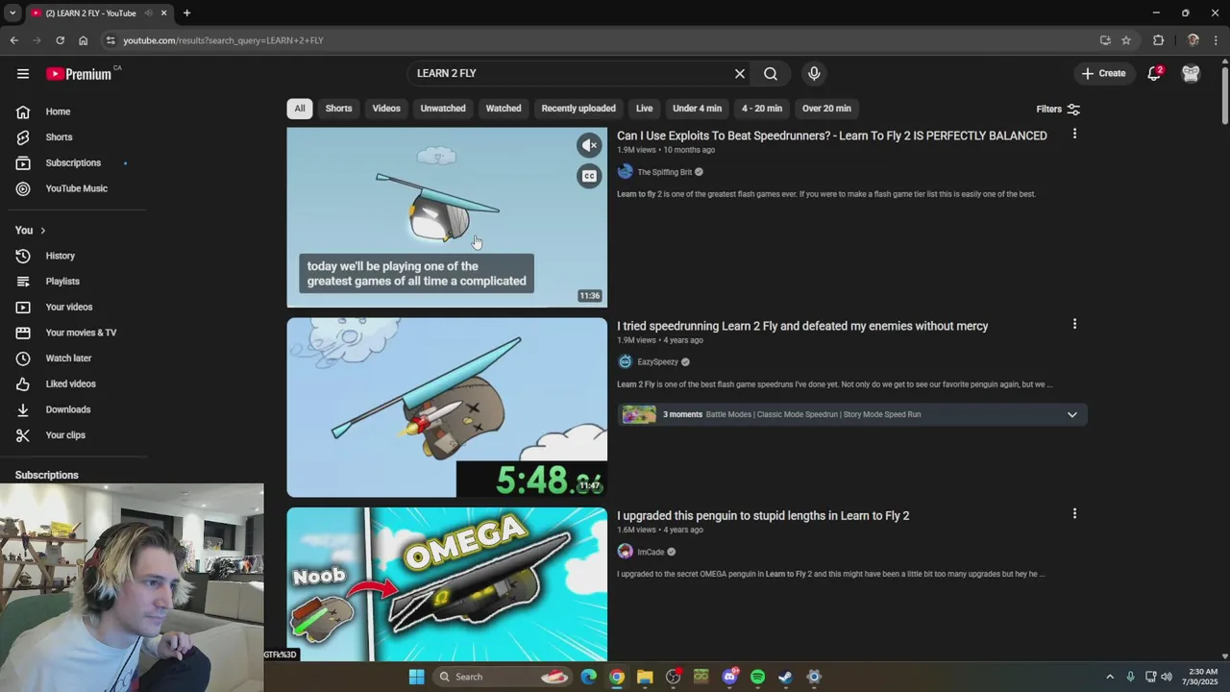The width and height of the screenshot is (1230, 692).
Task: Open the Spiffing Brit video options menu
Action: pyautogui.click(x=1074, y=135)
